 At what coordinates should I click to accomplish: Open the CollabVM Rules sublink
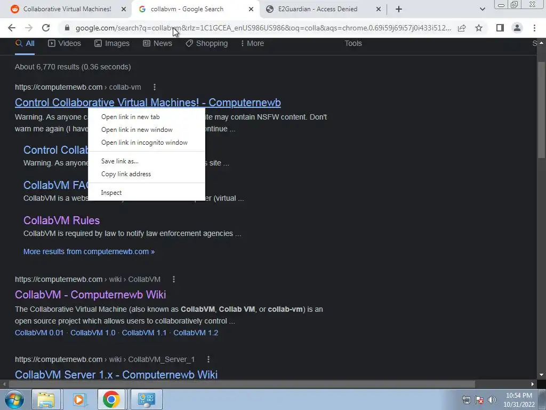62,220
